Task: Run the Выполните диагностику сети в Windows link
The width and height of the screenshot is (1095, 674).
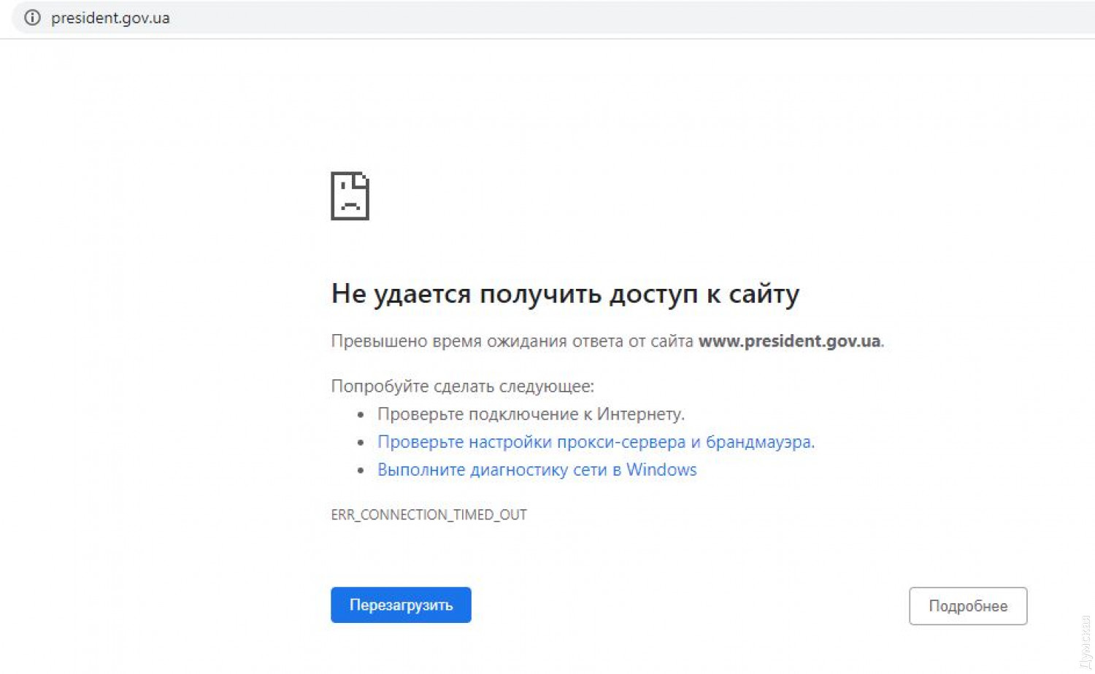Action: coord(537,470)
